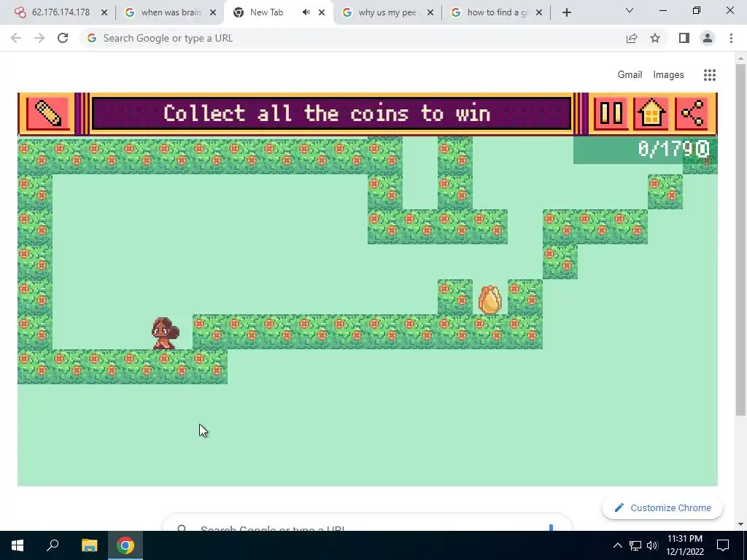Share the game using the share icon
Image resolution: width=747 pixels, height=560 pixels.
692,114
